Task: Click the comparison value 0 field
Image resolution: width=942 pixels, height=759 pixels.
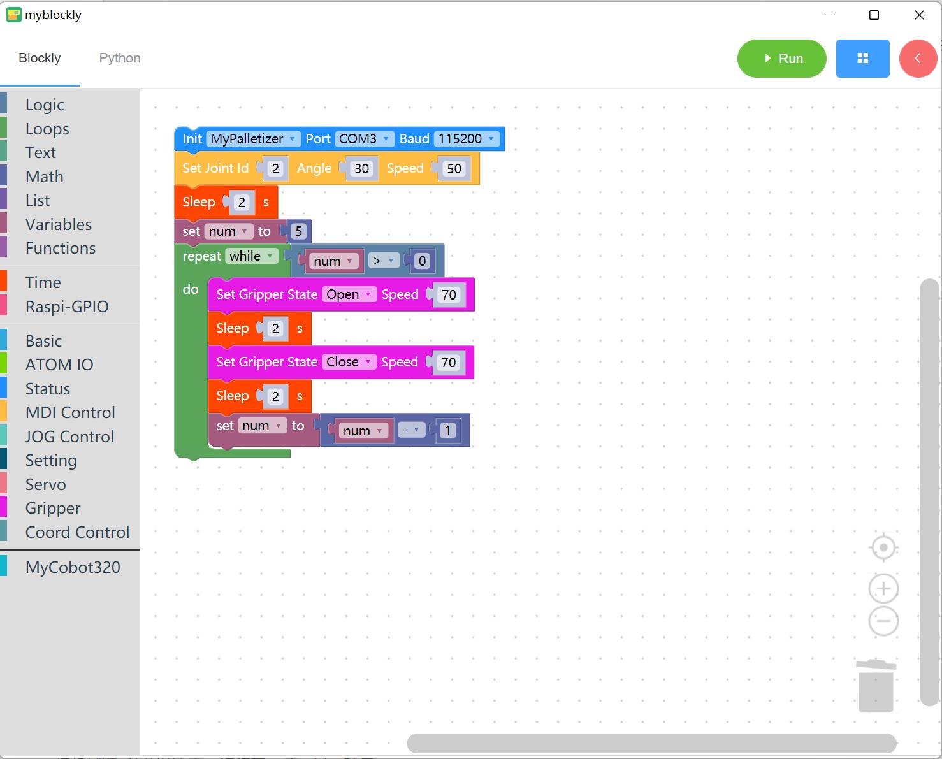Action: (x=422, y=261)
